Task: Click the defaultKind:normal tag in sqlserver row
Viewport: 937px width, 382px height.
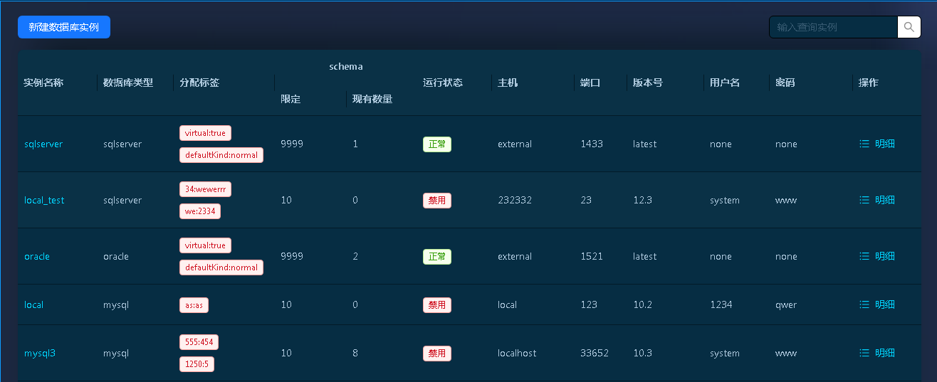Action: point(221,155)
